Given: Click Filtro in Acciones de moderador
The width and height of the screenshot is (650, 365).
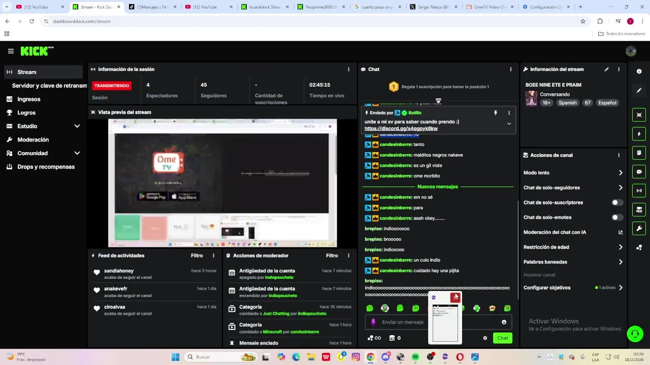Looking at the screenshot, I should (x=332, y=256).
